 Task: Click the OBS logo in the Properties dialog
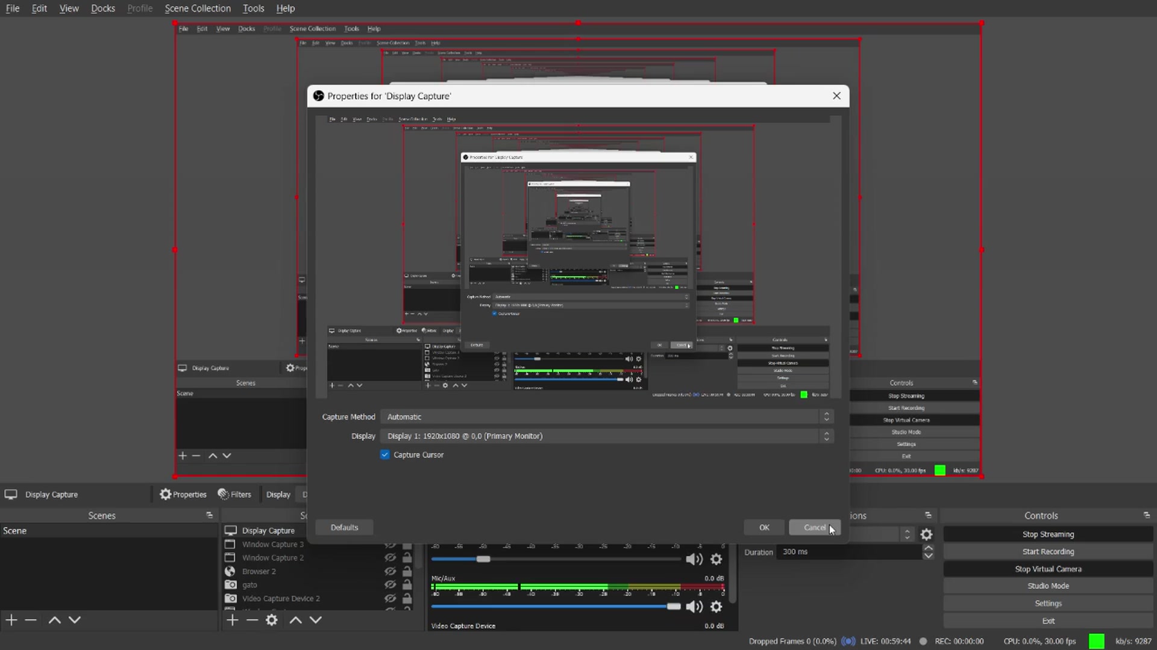[x=318, y=96]
